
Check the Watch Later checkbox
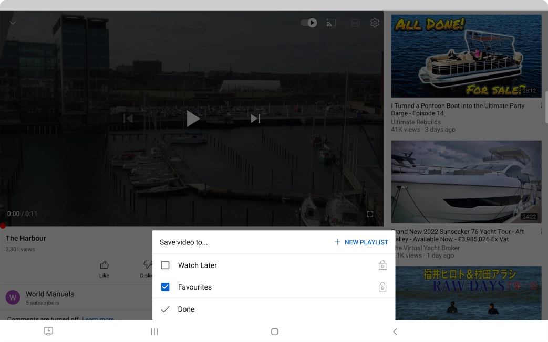[166, 265]
